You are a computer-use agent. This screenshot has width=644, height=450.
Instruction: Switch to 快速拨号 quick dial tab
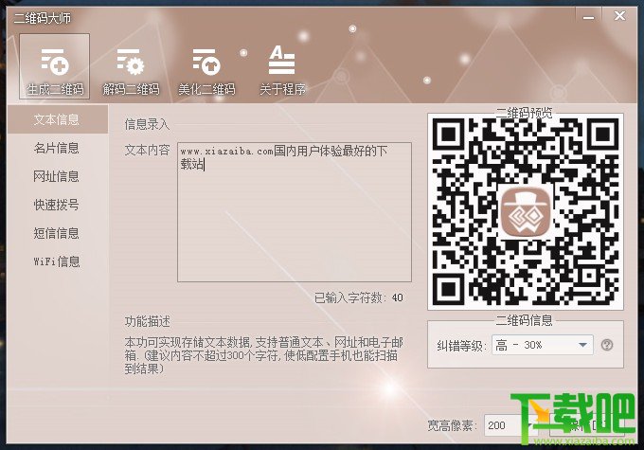click(x=58, y=205)
